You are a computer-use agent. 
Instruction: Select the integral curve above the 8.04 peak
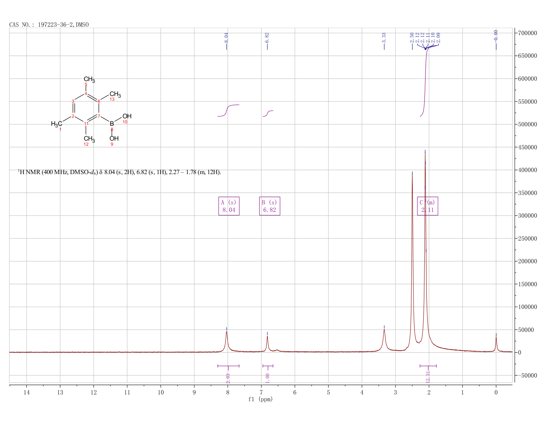click(x=228, y=111)
